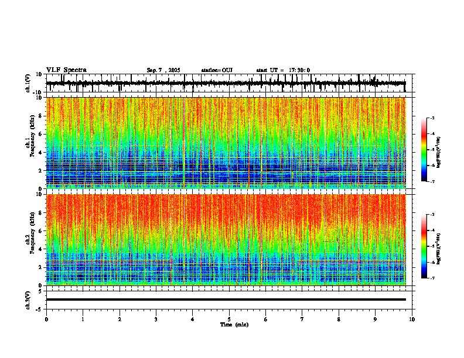Click the "-3" label on ch.2 color bar
464x358 pixels.
[x=432, y=215]
